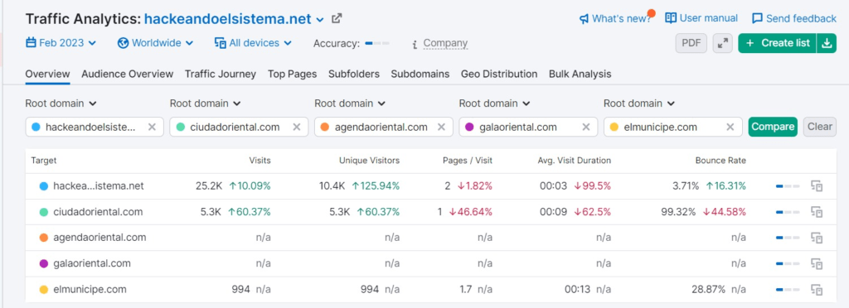849x308 pixels.
Task: Click the purple dot in galaoriental.com field
Action: tap(470, 127)
